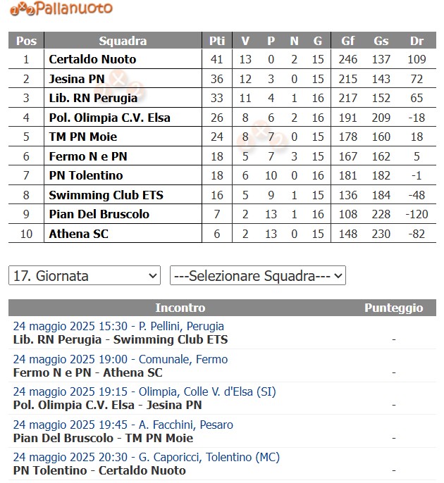Click the Squadra column header

pos(123,41)
